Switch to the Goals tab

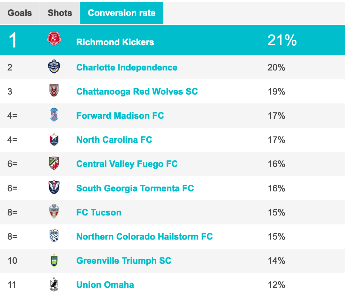[20, 13]
